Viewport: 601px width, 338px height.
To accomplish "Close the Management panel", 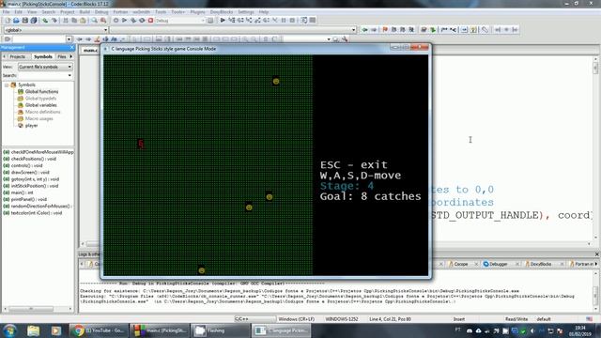I will tap(72, 48).
